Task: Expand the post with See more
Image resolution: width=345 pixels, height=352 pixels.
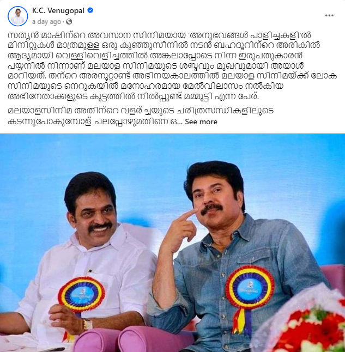Action: 201,122
